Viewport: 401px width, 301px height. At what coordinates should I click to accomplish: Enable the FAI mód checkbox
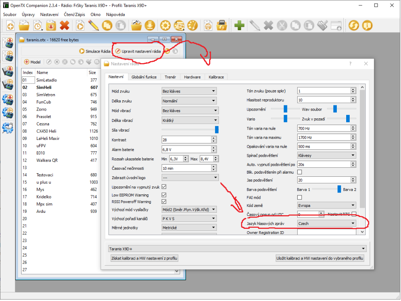[300, 197]
